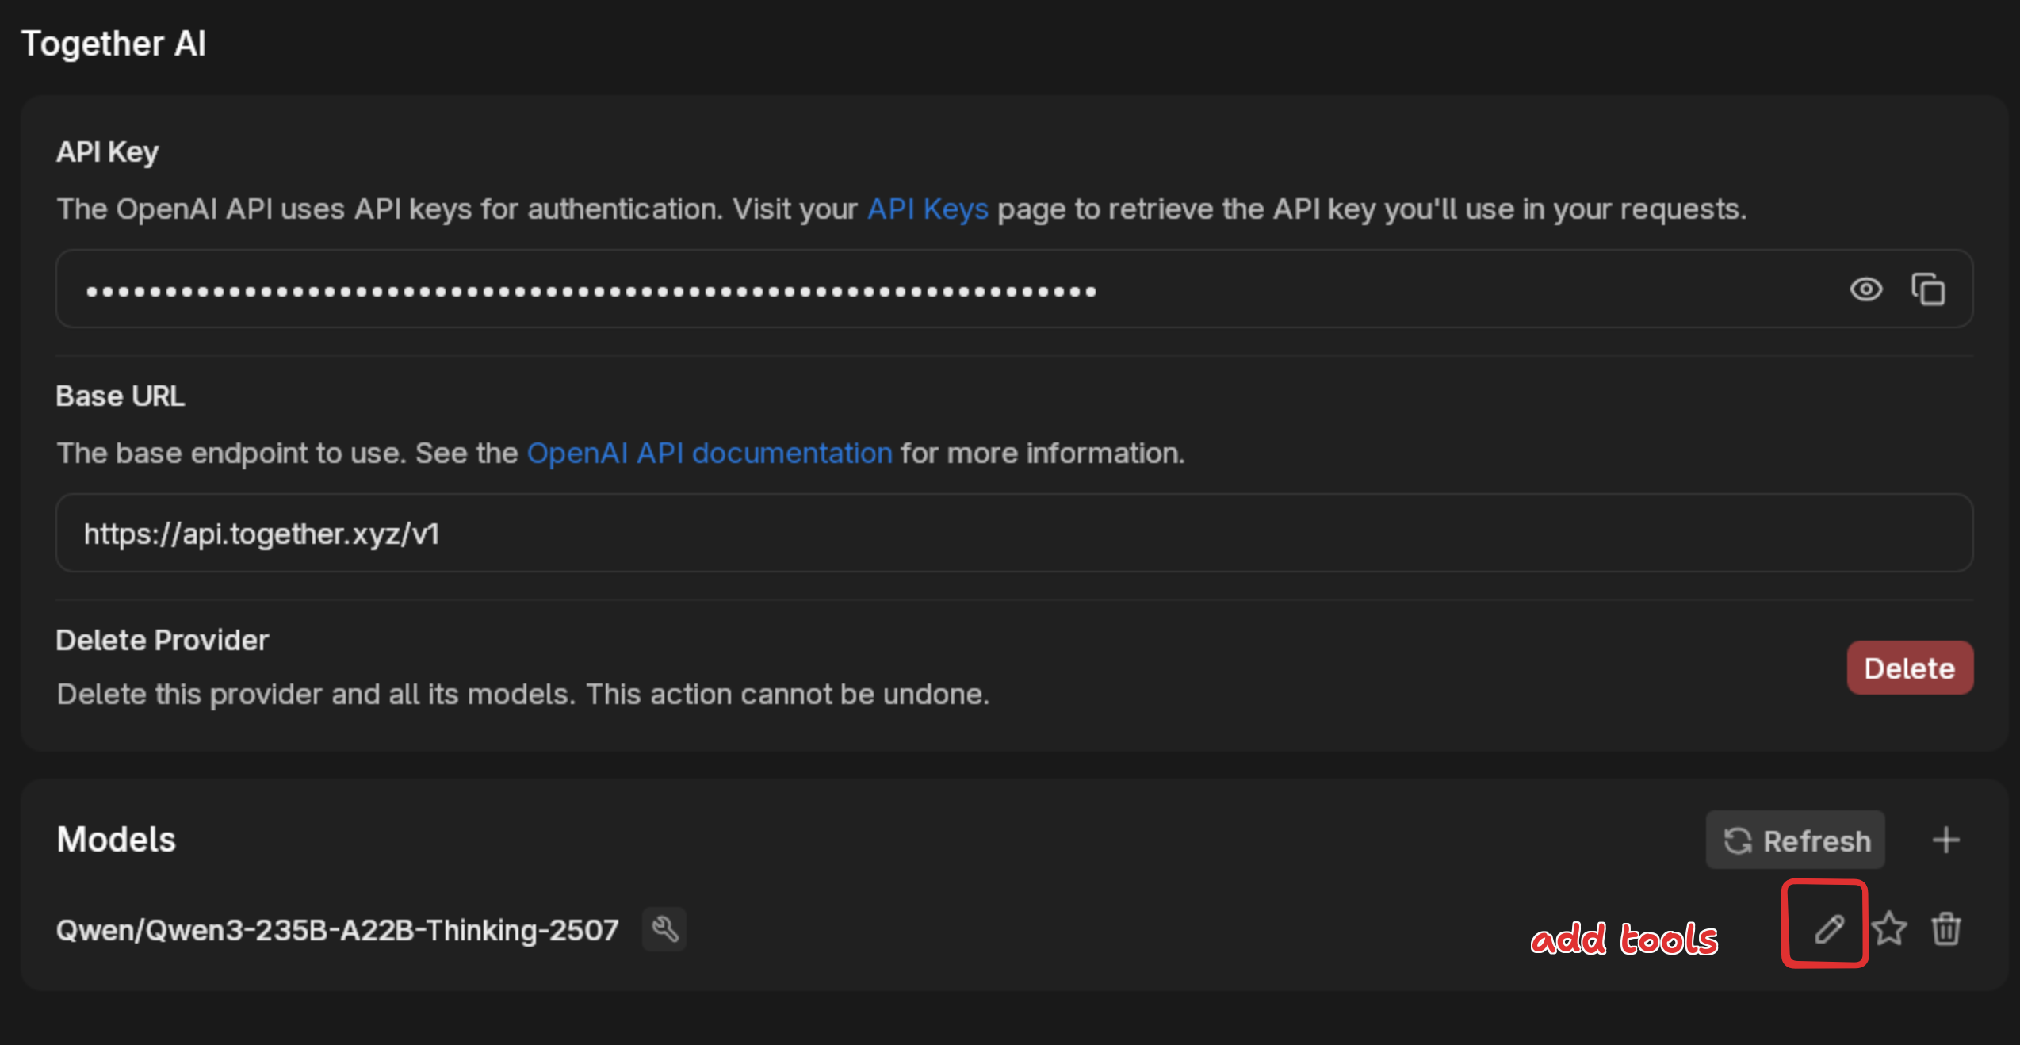
Task: Add a new model with plus icon
Action: coord(1945,840)
